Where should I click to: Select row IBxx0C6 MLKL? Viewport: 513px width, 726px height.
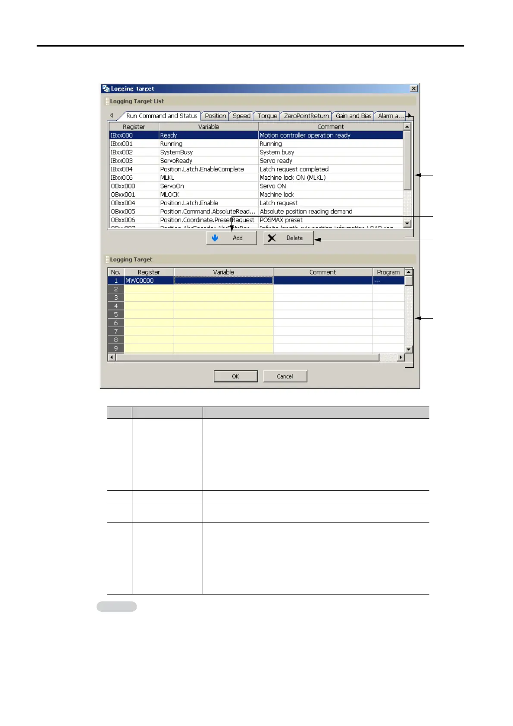(x=256, y=178)
